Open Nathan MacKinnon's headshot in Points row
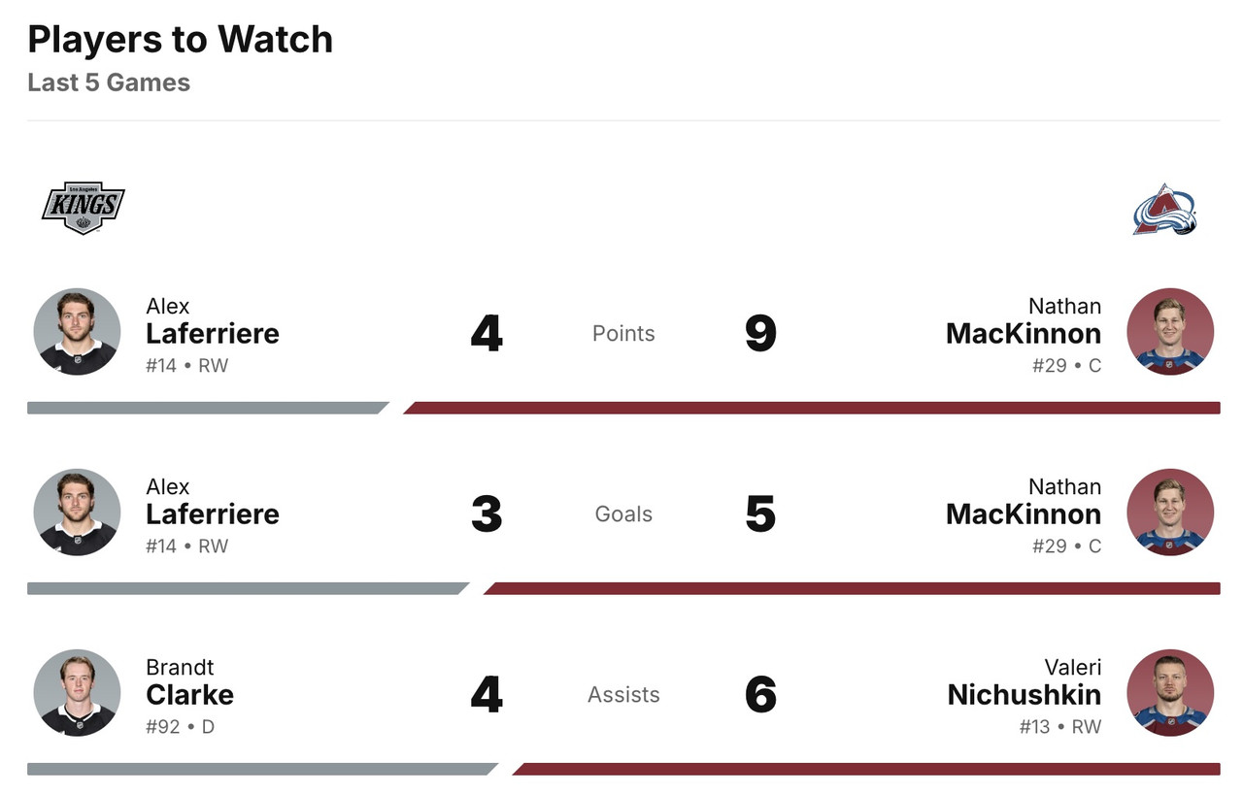 (x=1169, y=331)
